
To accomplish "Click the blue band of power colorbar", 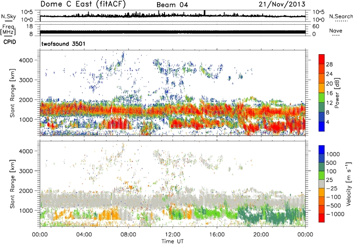I will pyautogui.click(x=322, y=126).
